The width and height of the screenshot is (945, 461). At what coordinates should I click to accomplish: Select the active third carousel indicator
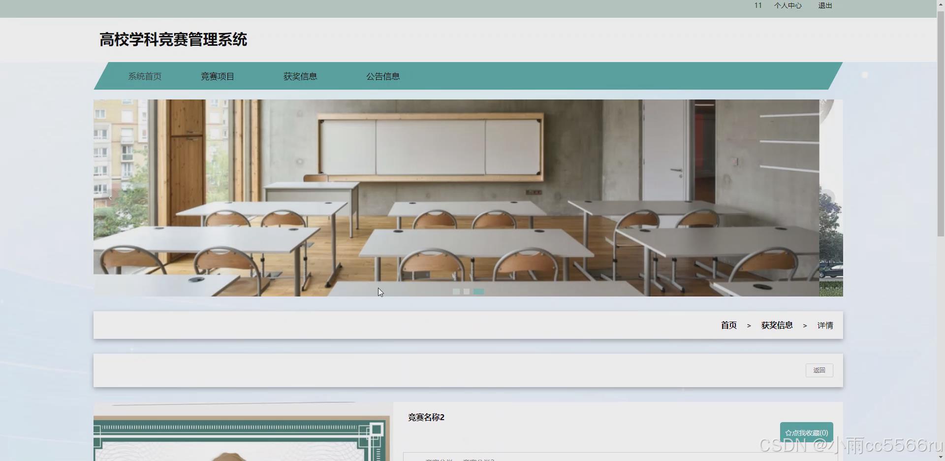pyautogui.click(x=479, y=292)
